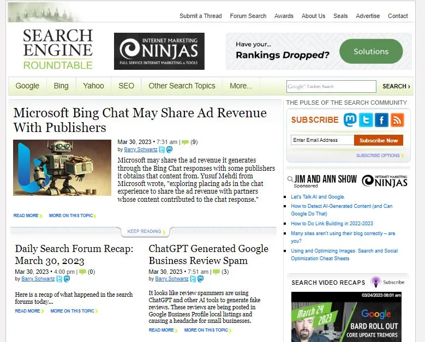Open SUBSCRIBE OPTIONS link
Image resolution: width=425 pixels, height=342 pixels.
380,155
